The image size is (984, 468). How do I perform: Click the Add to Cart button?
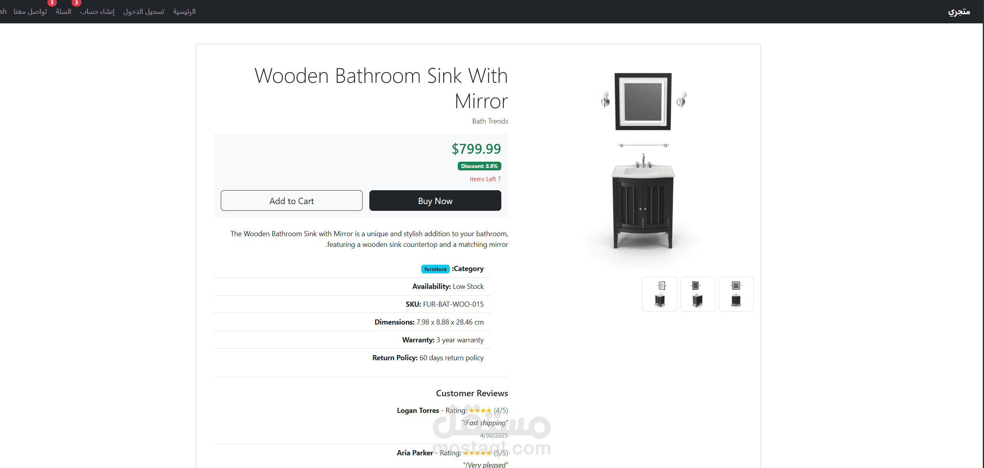click(291, 201)
